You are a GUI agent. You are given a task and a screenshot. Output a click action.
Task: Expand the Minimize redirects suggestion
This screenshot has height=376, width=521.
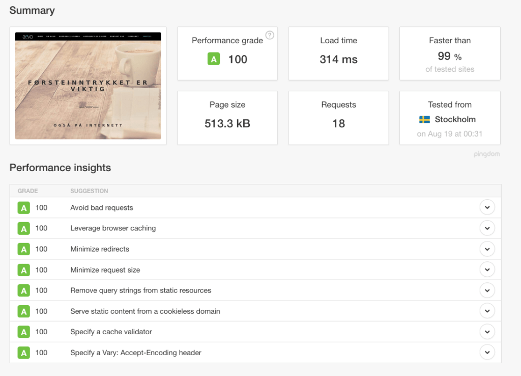coord(487,249)
